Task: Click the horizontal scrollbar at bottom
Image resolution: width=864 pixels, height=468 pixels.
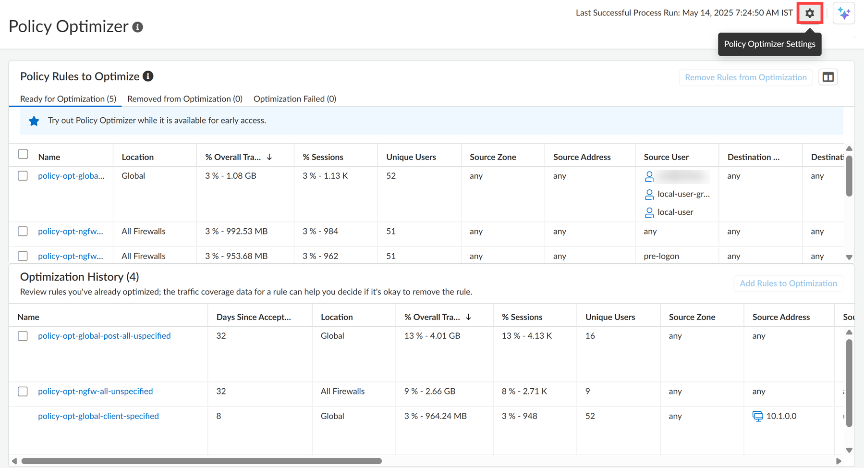Action: pyautogui.click(x=202, y=461)
